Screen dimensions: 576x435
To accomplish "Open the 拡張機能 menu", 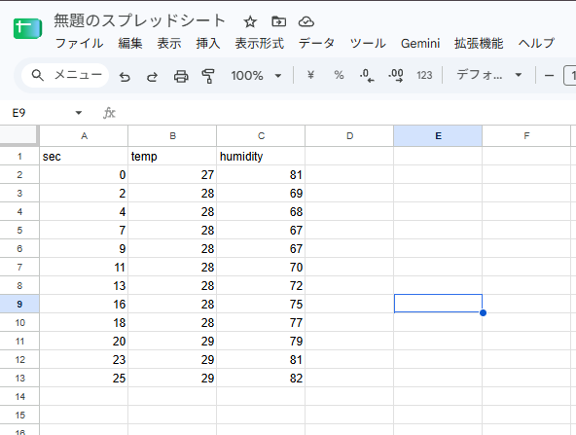I will [x=479, y=44].
